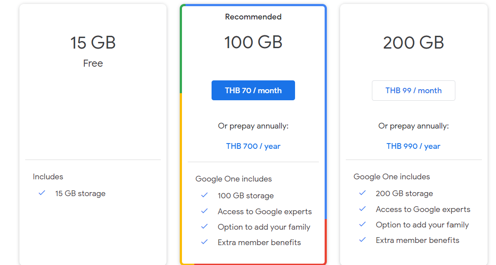Viewport: 496px width, 265px height.
Task: Click the 15 GB plan heading
Action: [93, 42]
